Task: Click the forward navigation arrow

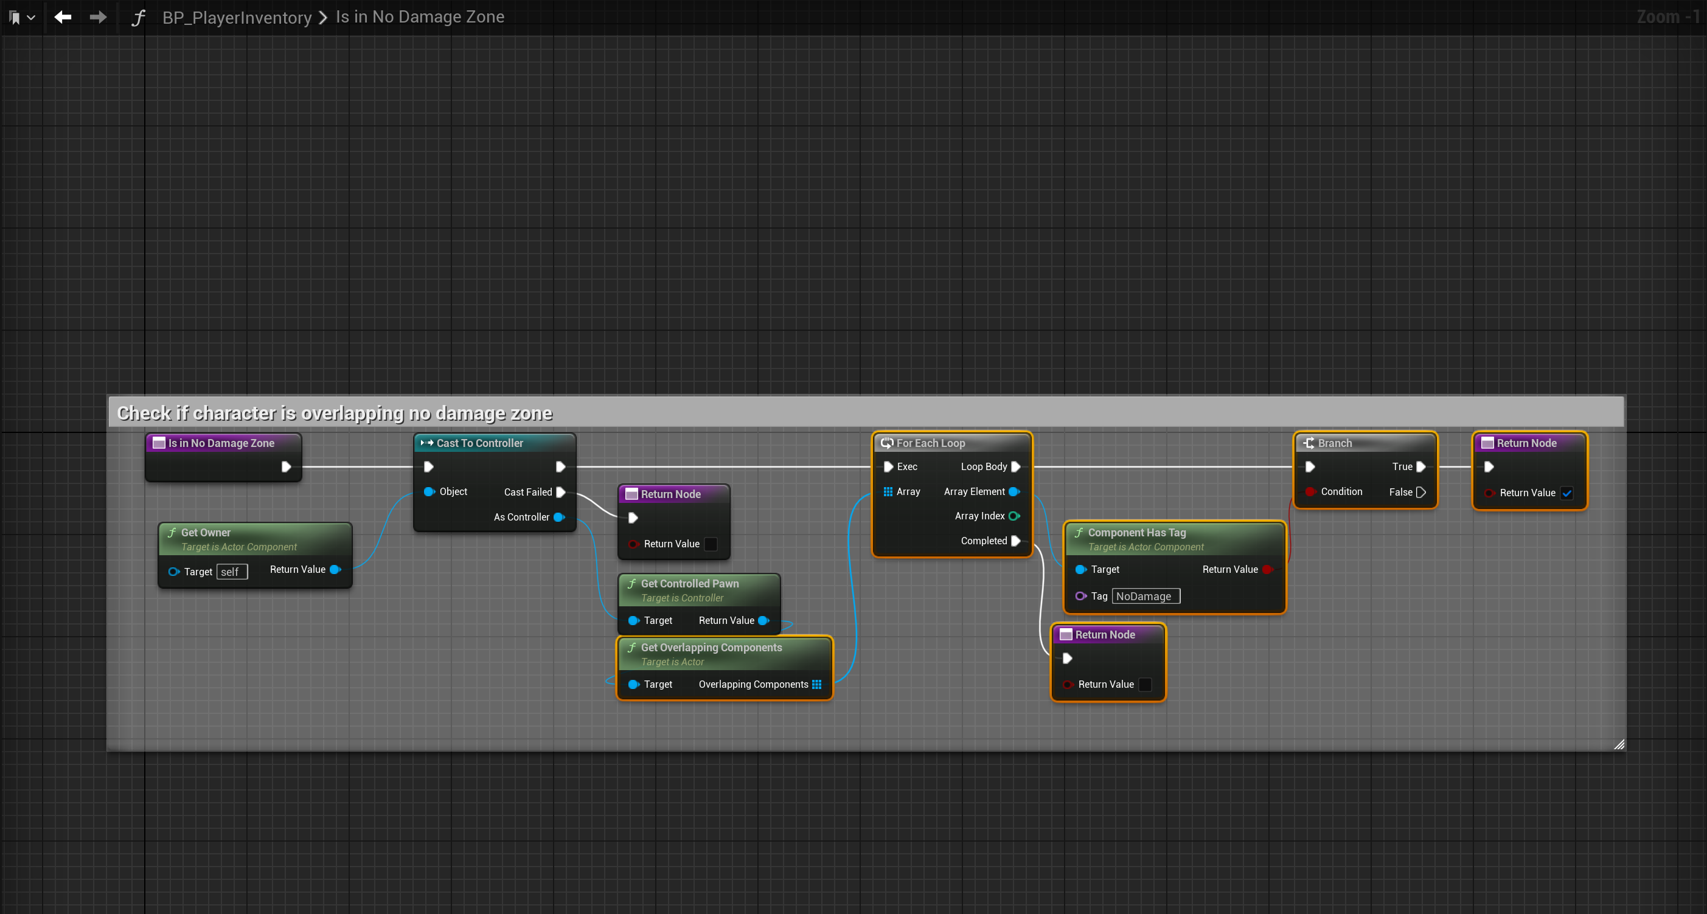Action: [x=98, y=17]
